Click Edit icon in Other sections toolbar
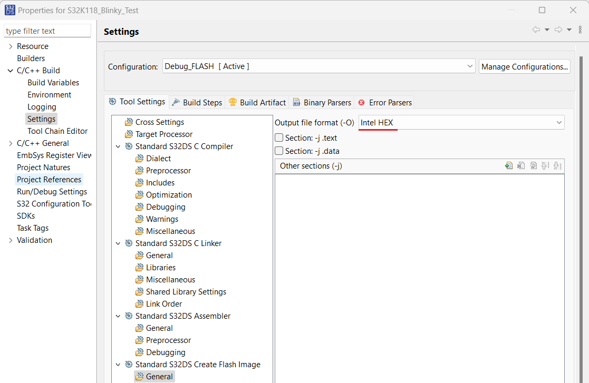 534,165
